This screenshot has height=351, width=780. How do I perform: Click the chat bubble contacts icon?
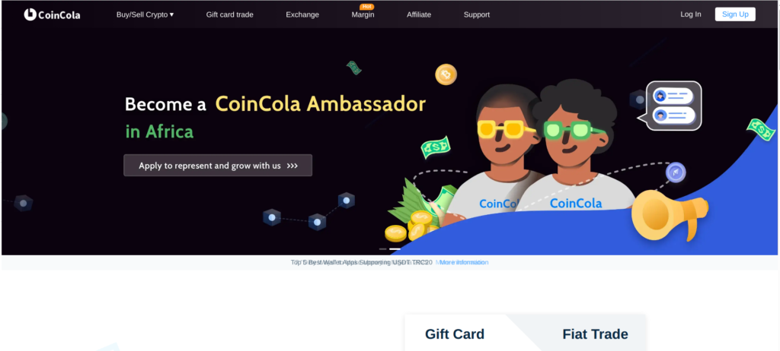(x=673, y=106)
